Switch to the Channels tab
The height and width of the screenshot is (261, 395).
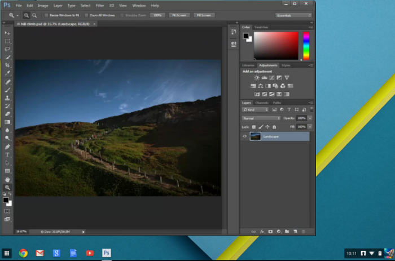tap(262, 103)
